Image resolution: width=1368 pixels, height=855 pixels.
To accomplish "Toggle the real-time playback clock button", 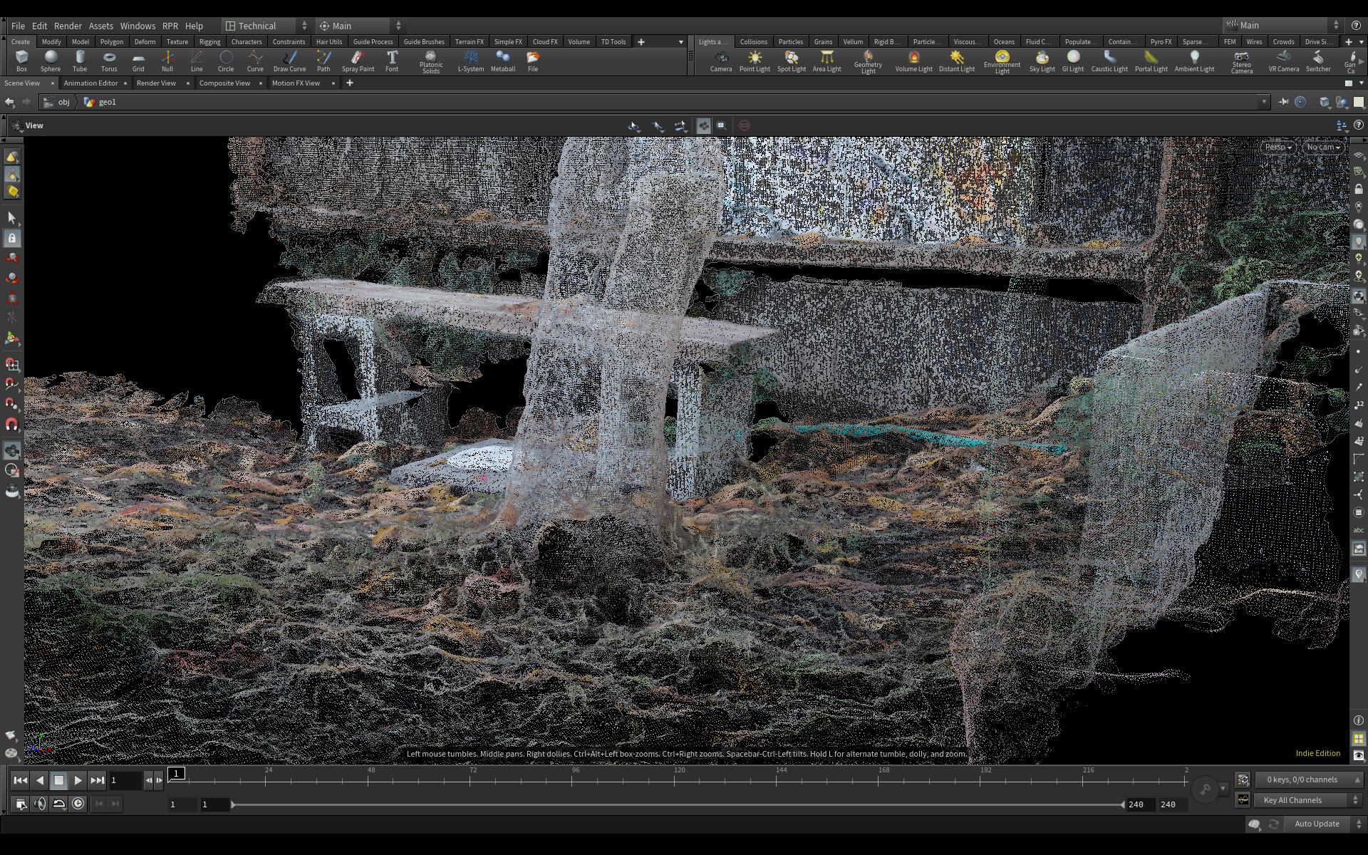I will [x=78, y=804].
